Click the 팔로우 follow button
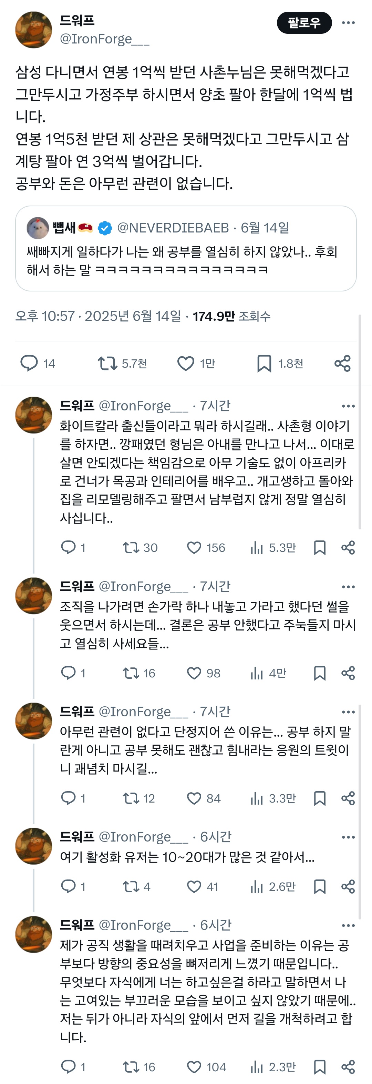Viewport: 372px width, 1084px height. pyautogui.click(x=304, y=23)
